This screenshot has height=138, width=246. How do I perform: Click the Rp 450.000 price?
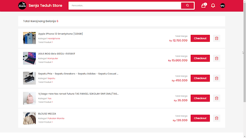coord(180,80)
